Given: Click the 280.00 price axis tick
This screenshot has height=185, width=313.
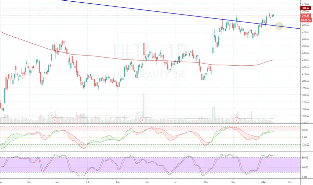Looking at the screenshot, I should (x=306, y=25).
